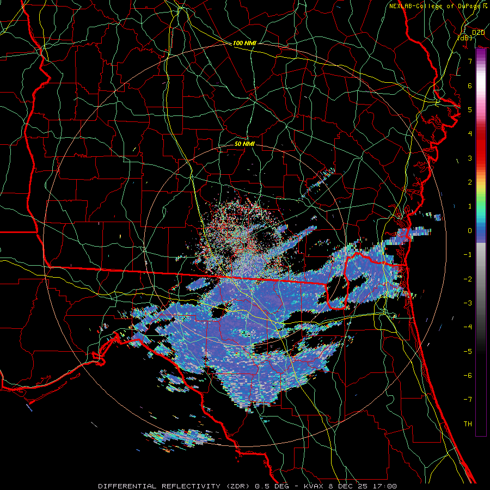
Task: Click the TH label on the legend
Action: click(x=468, y=424)
